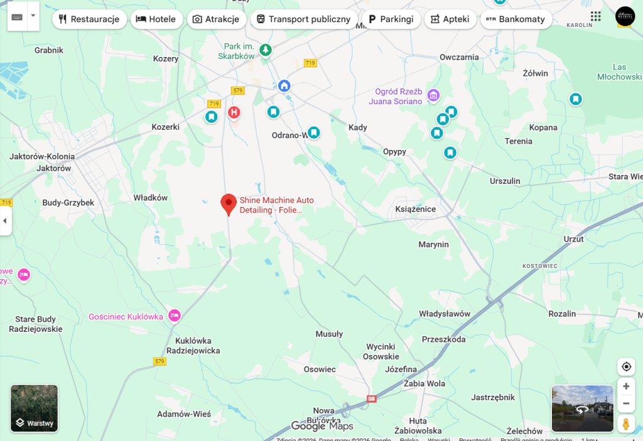Click the red Shine Machine location pin
This screenshot has width=643, height=441.
[x=229, y=205]
